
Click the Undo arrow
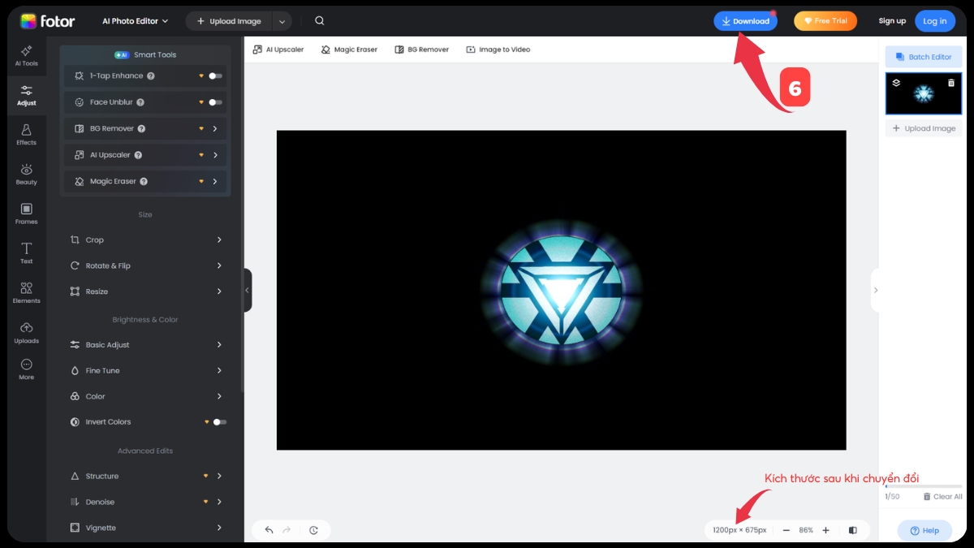269,530
